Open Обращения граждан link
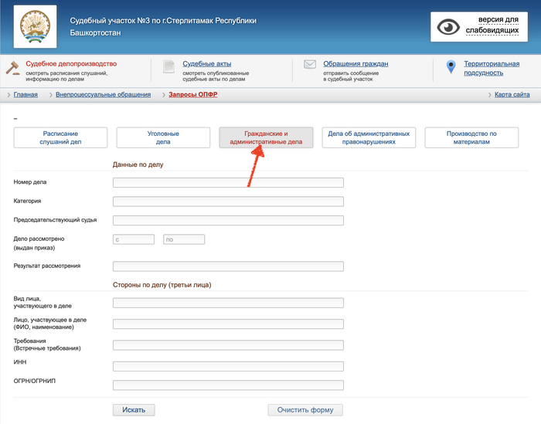 [356, 64]
